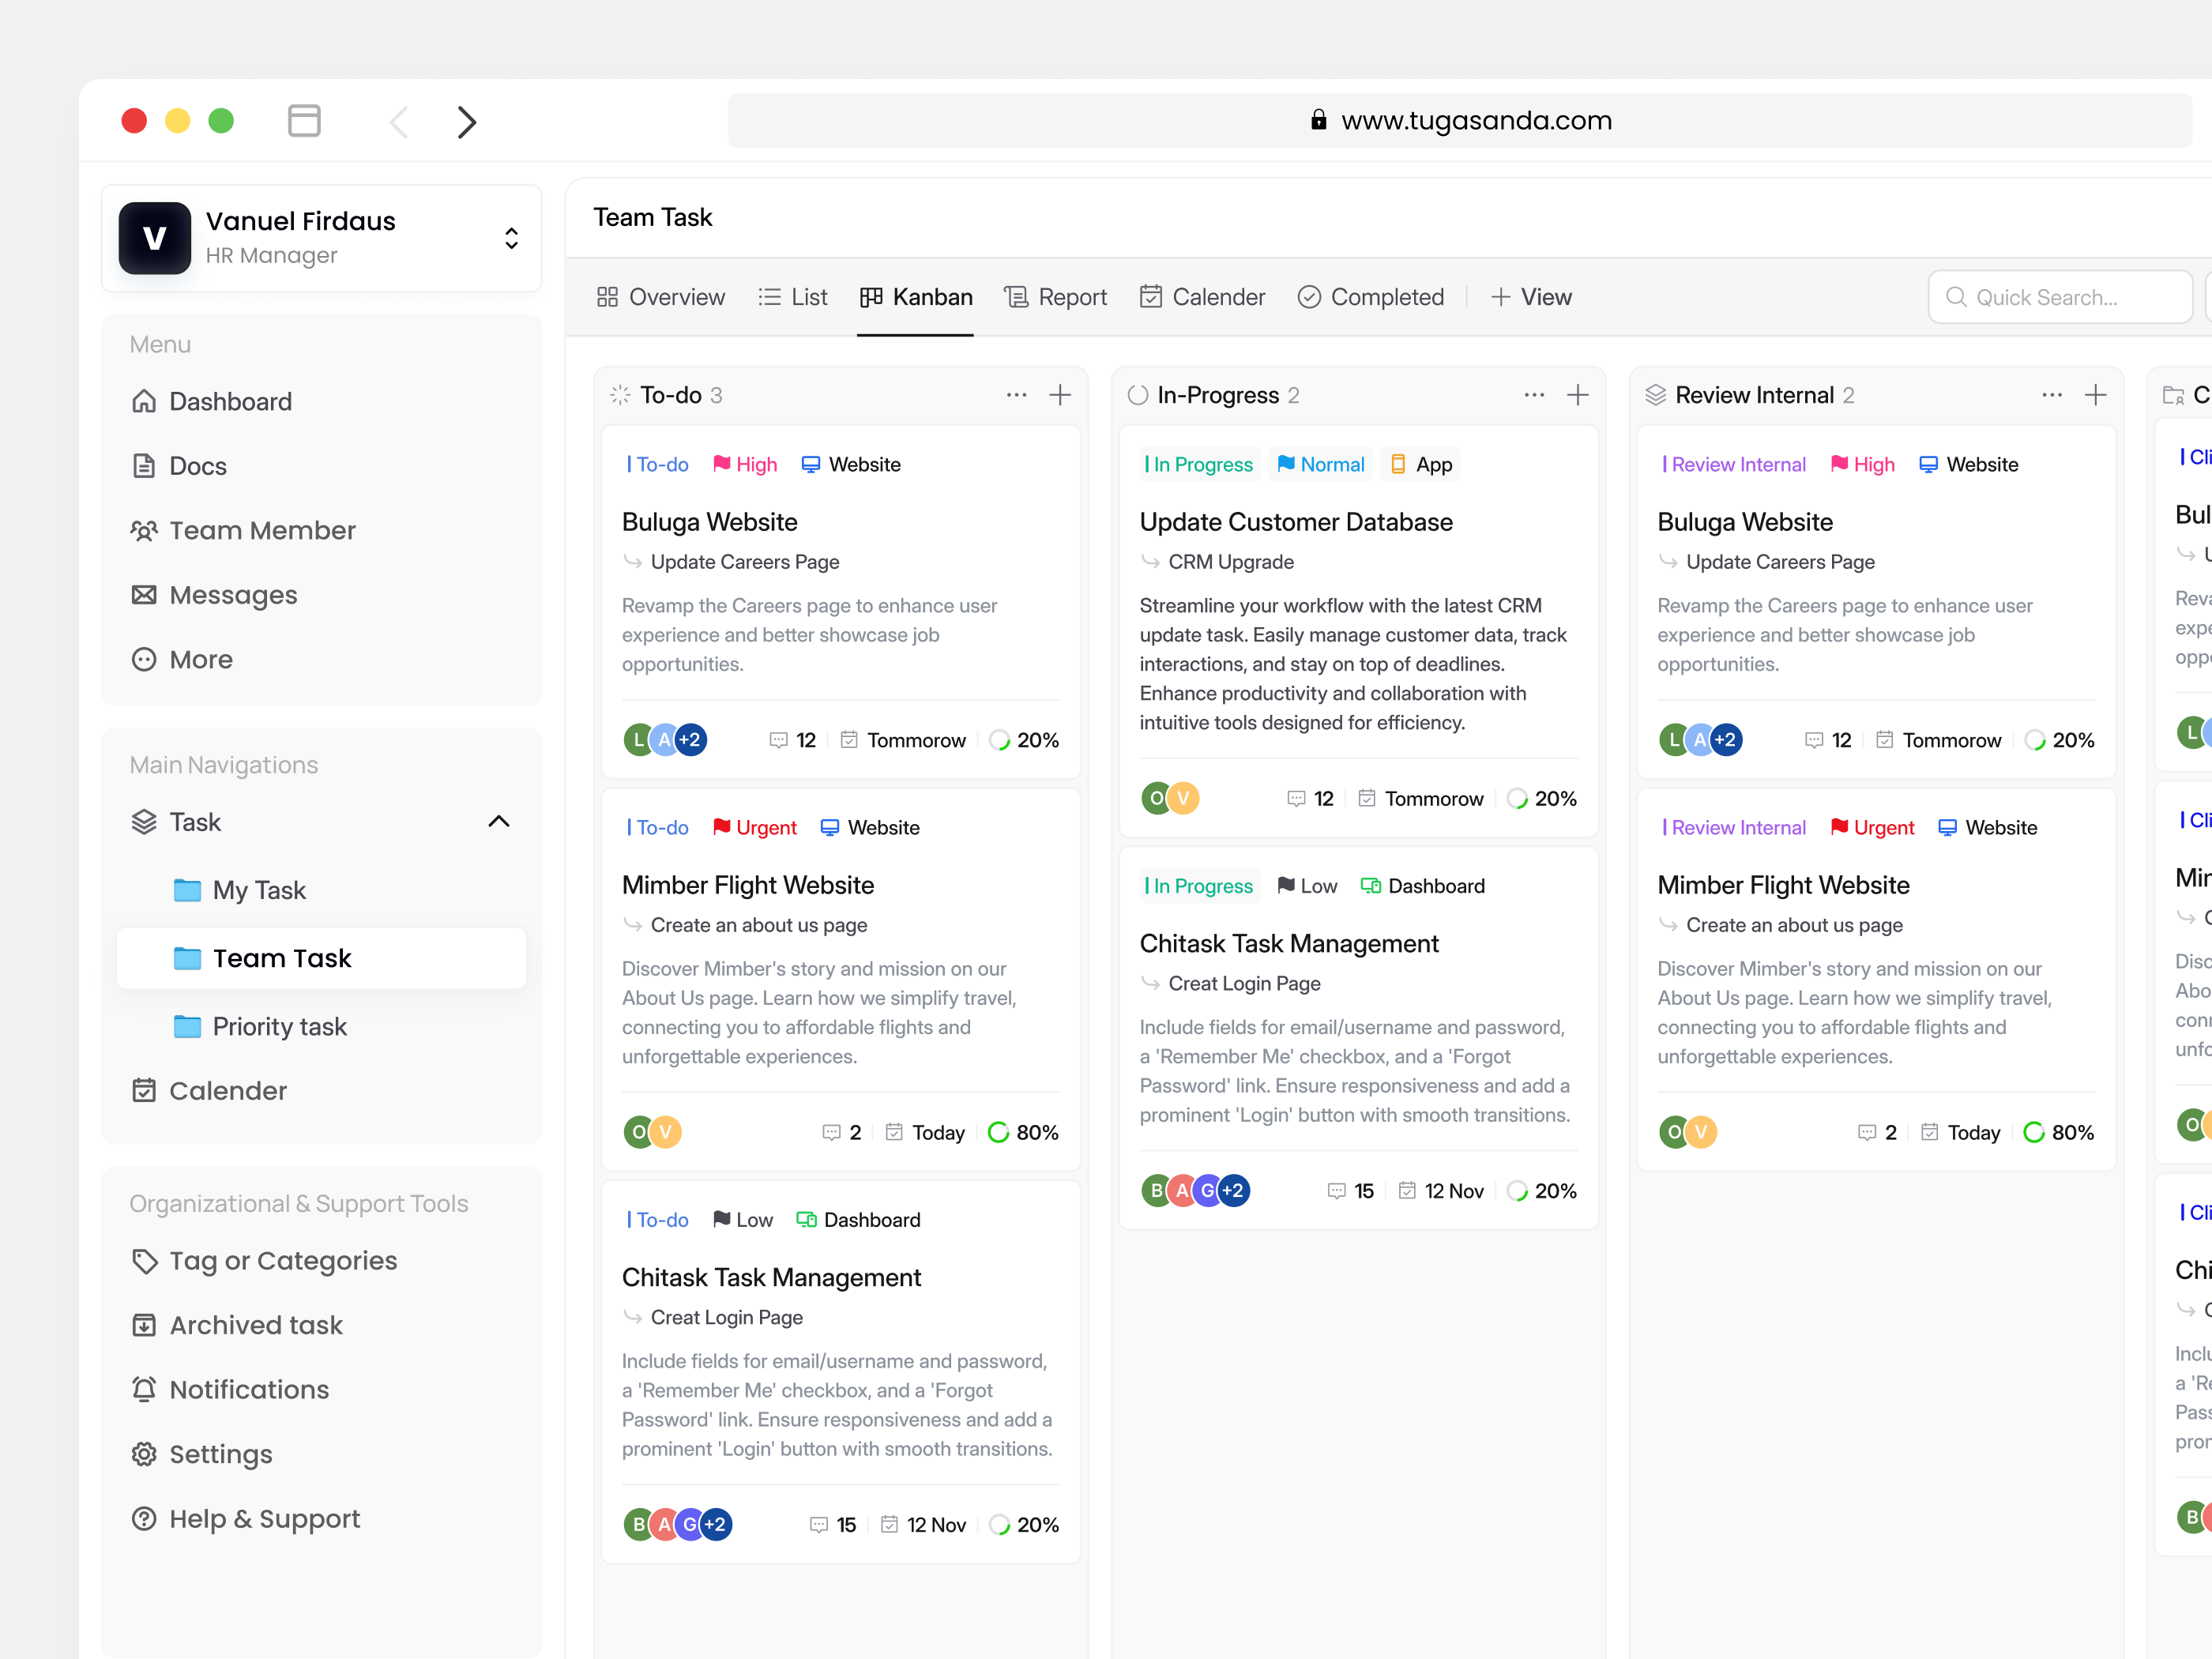This screenshot has width=2212, height=1659.
Task: Collapse the Task section in the sidebar
Action: tap(498, 821)
